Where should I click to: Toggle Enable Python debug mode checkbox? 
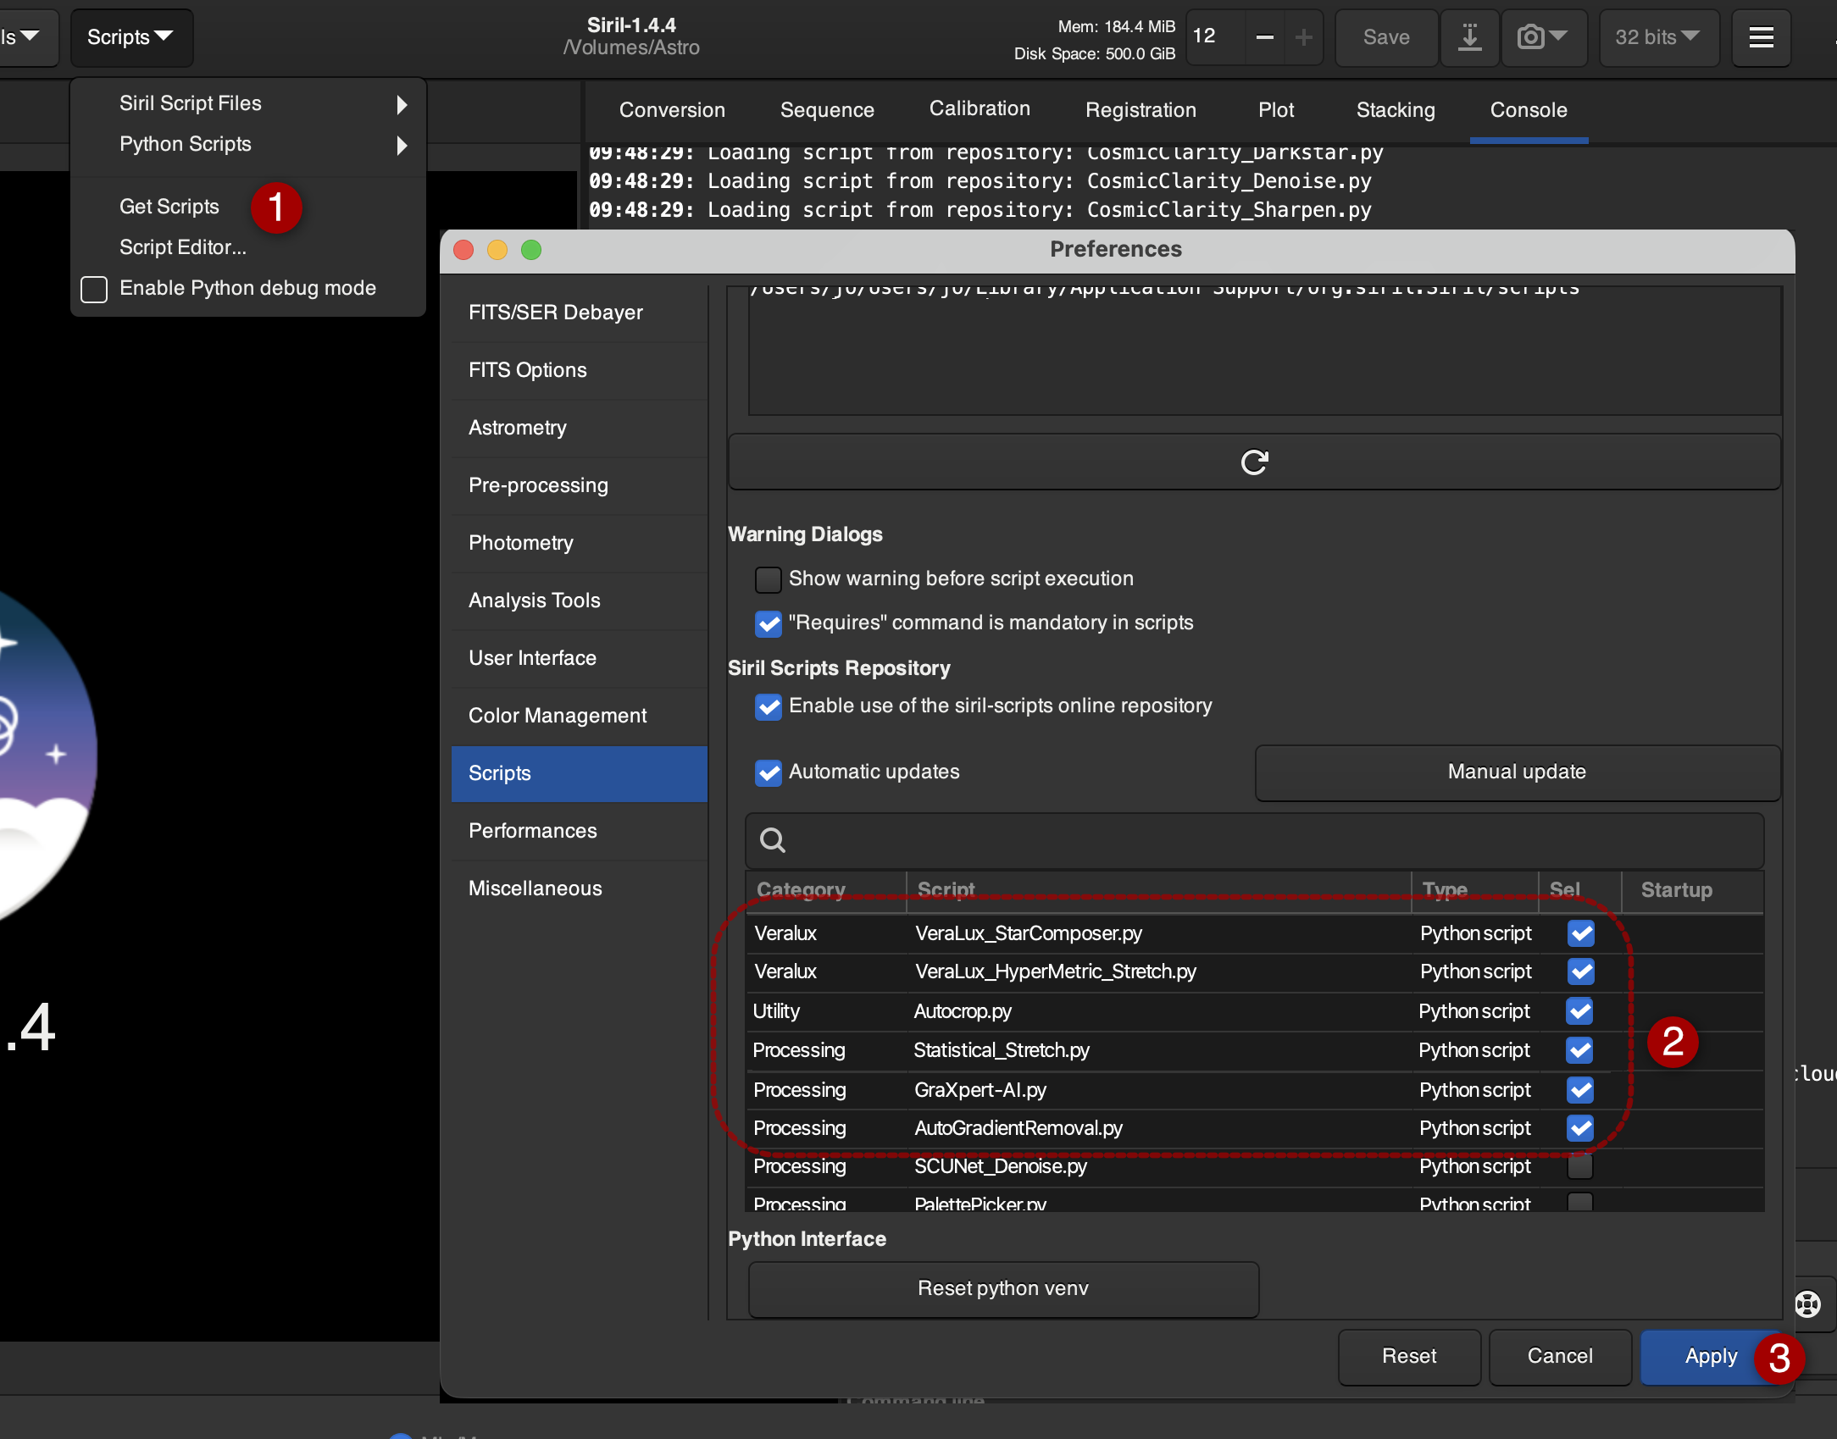pyautogui.click(x=94, y=289)
